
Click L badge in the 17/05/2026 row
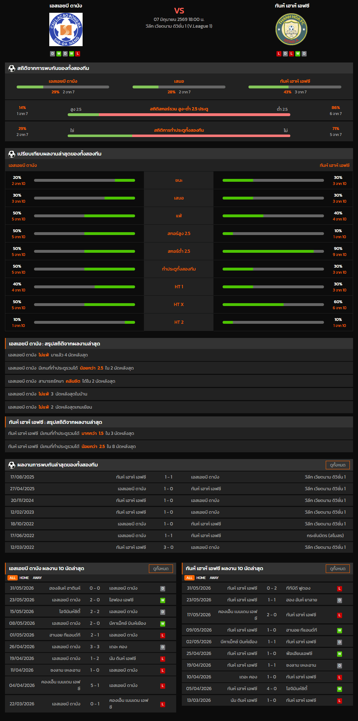point(340,615)
